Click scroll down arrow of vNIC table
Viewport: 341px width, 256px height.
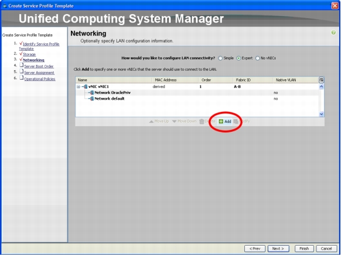tap(322, 114)
